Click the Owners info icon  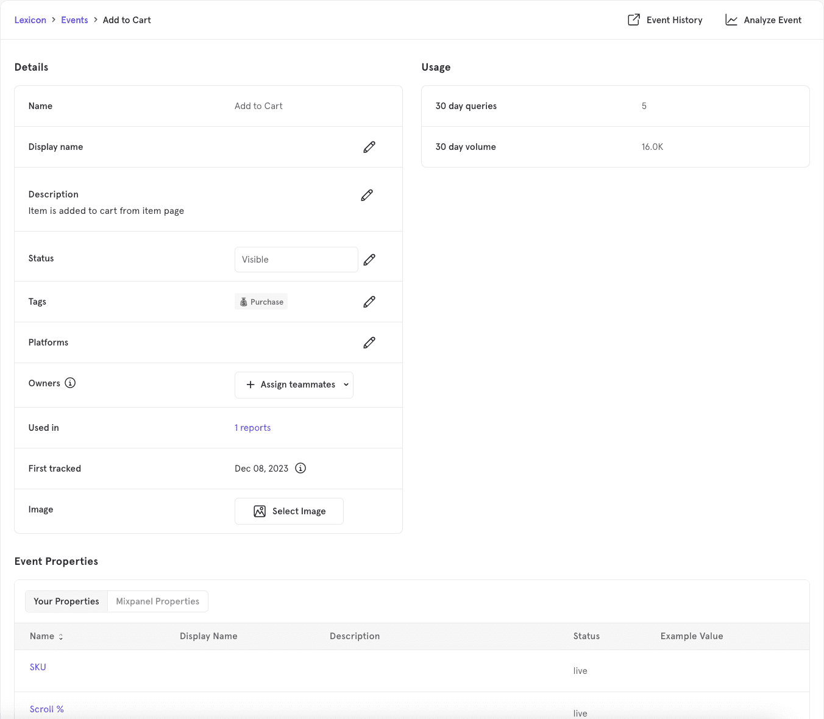(x=70, y=383)
